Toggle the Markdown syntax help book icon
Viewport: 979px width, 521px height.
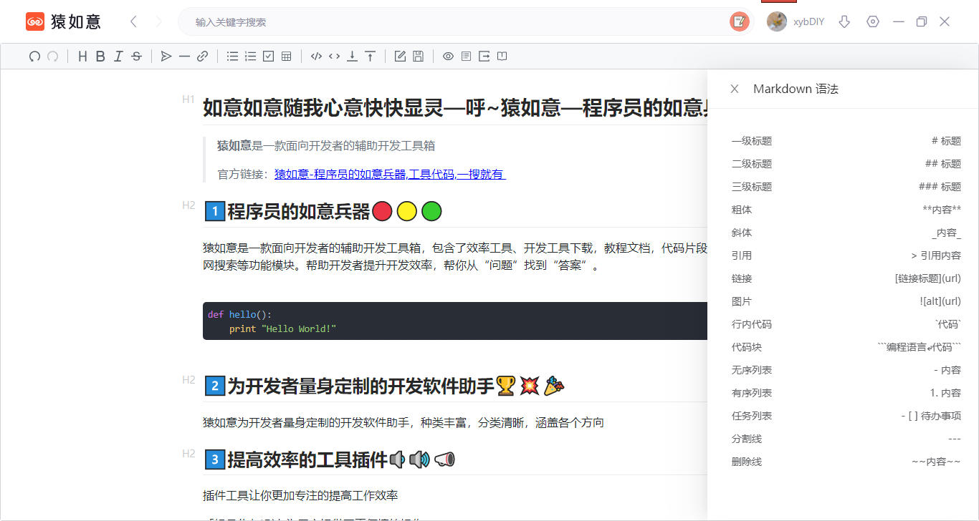(x=502, y=57)
